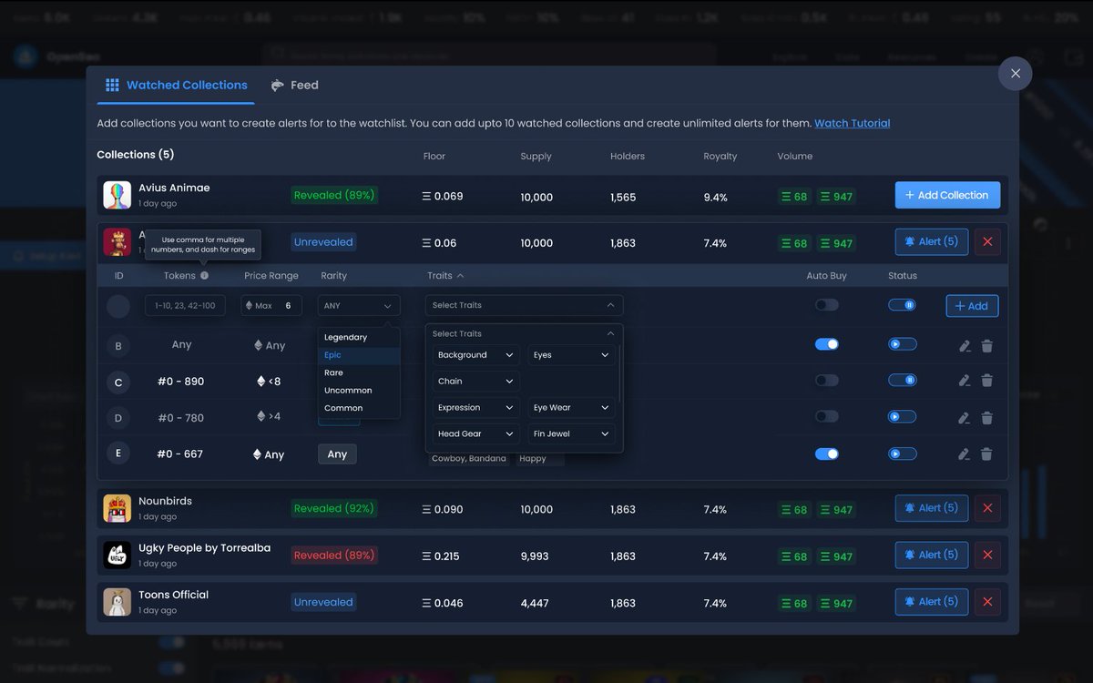Open the ANY rarity dropdown
The height and width of the screenshot is (683, 1093).
click(359, 305)
